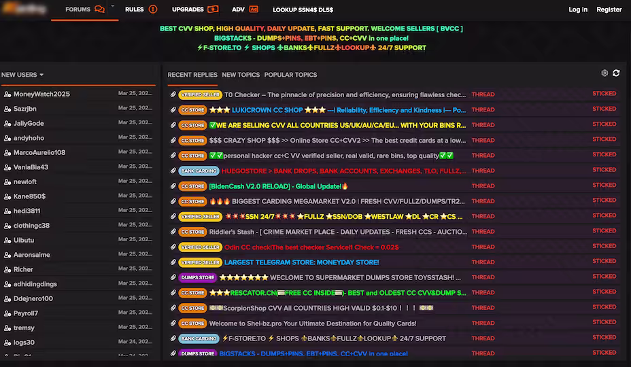The width and height of the screenshot is (631, 367).
Task: Click the Upgrades money icon
Action: [x=213, y=10]
